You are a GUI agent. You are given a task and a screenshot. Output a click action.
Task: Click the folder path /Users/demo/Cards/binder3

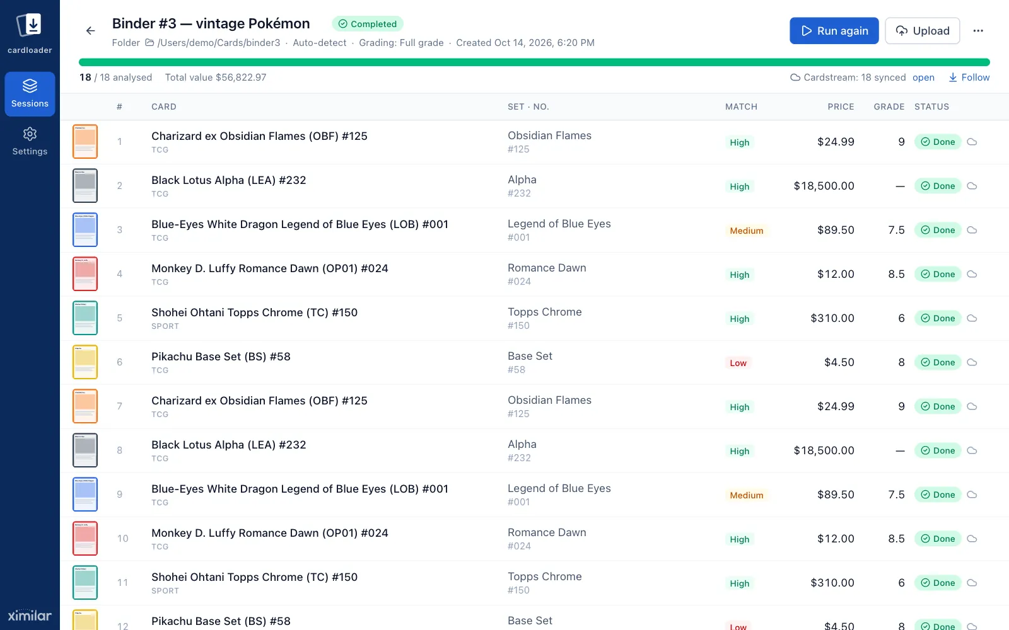[x=218, y=43]
